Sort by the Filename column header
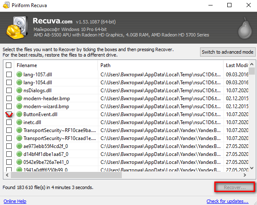The width and height of the screenshot is (257, 205). pos(56,65)
